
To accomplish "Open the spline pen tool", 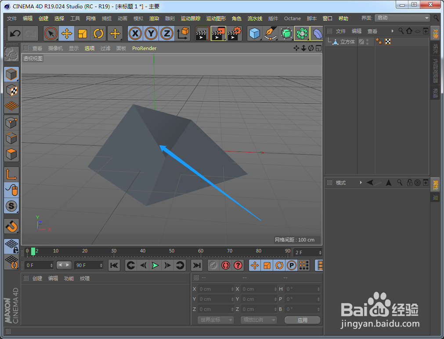I will (271, 34).
